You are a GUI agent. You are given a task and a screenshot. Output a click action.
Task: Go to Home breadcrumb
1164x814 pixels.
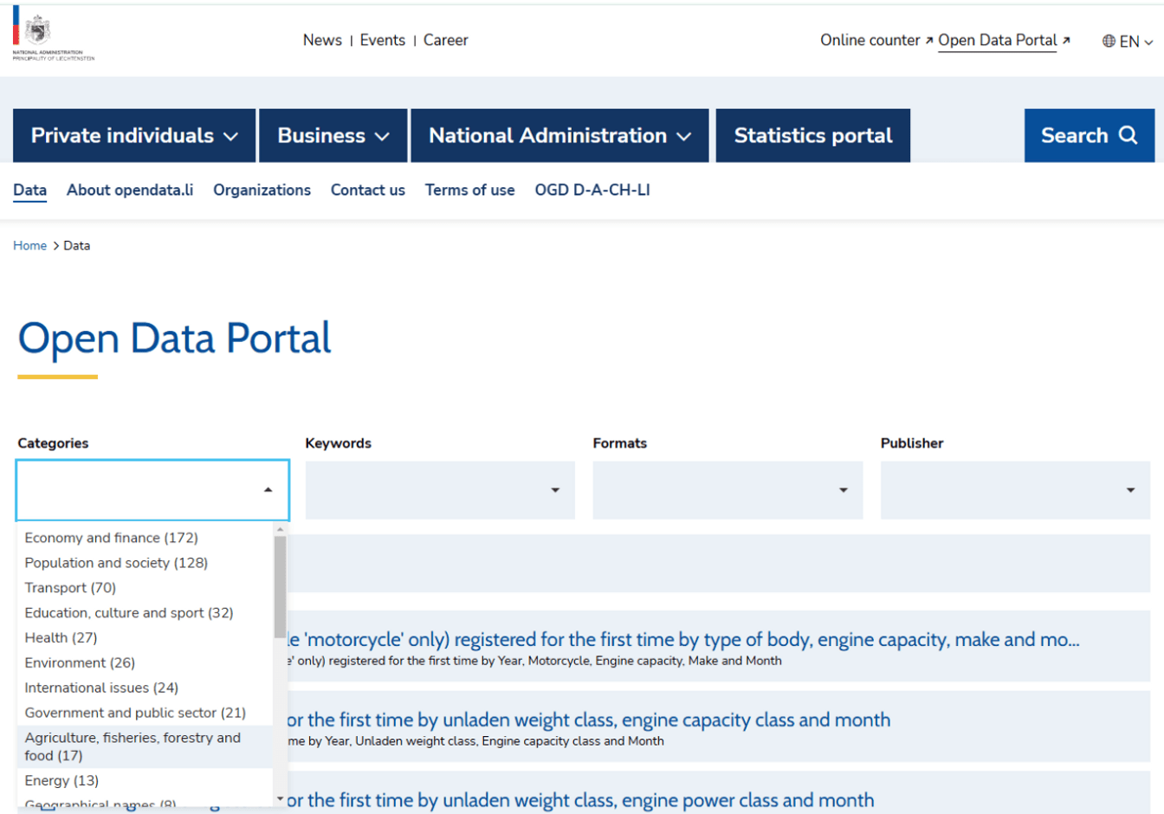tap(29, 246)
